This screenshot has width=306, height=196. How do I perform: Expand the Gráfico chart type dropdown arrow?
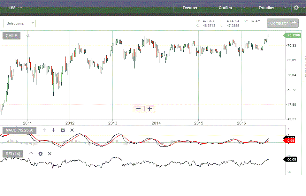click(244, 8)
